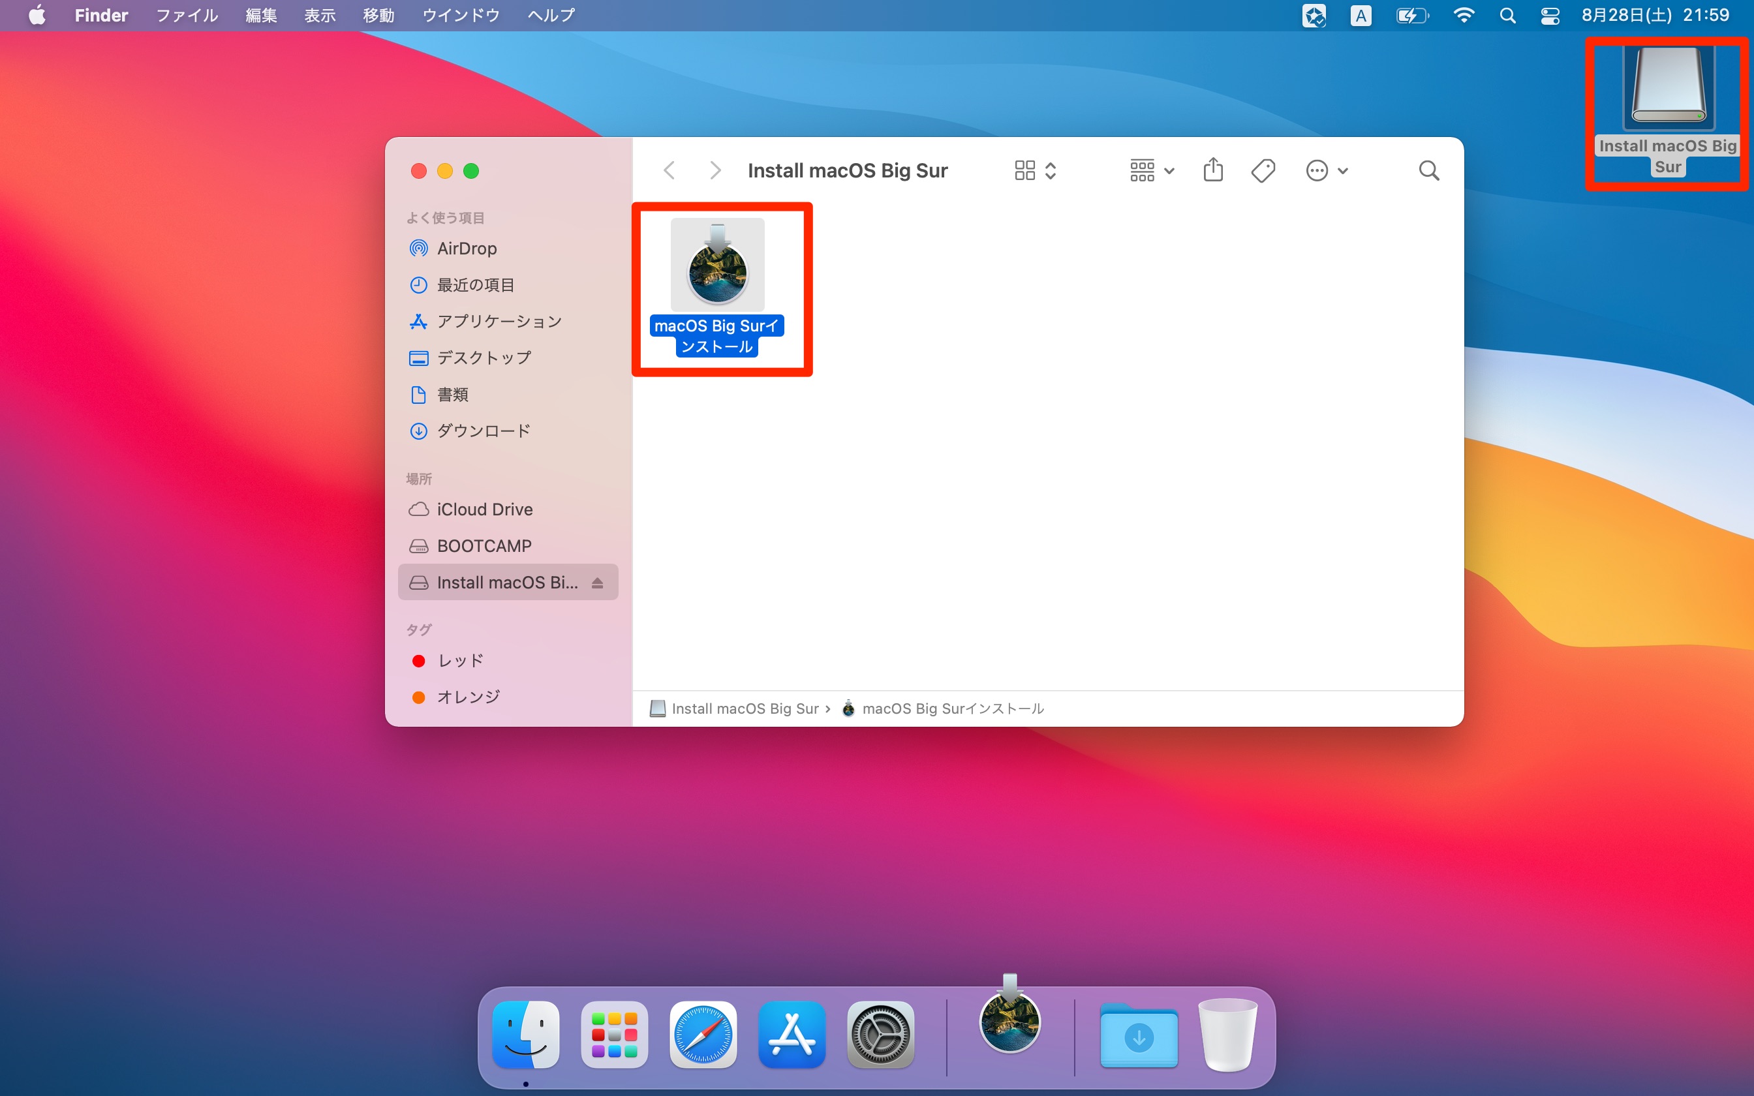Open Safari from the Dock
The image size is (1754, 1096).
tap(703, 1035)
